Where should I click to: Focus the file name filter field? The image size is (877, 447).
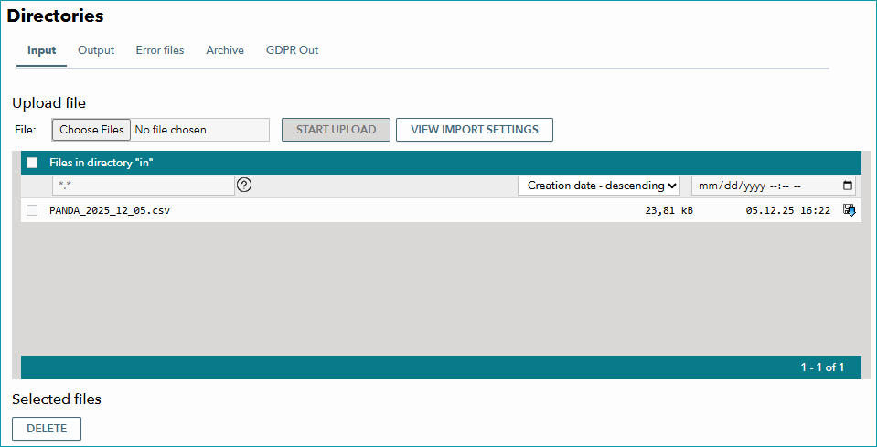coord(144,186)
